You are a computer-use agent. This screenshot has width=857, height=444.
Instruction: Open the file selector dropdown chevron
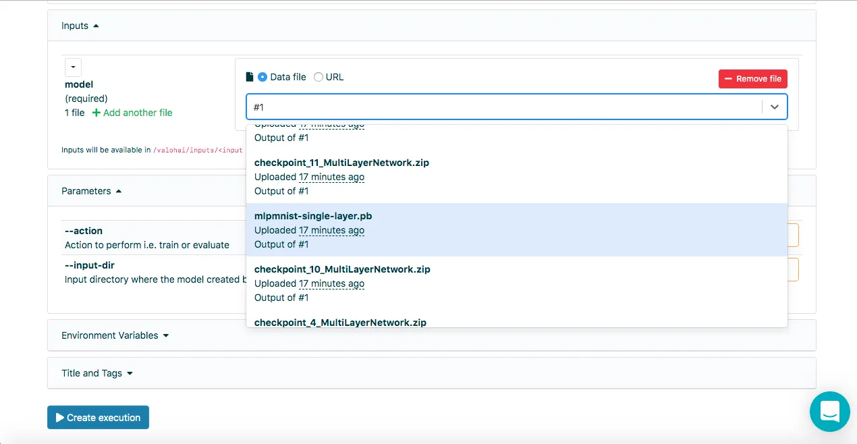click(x=775, y=107)
